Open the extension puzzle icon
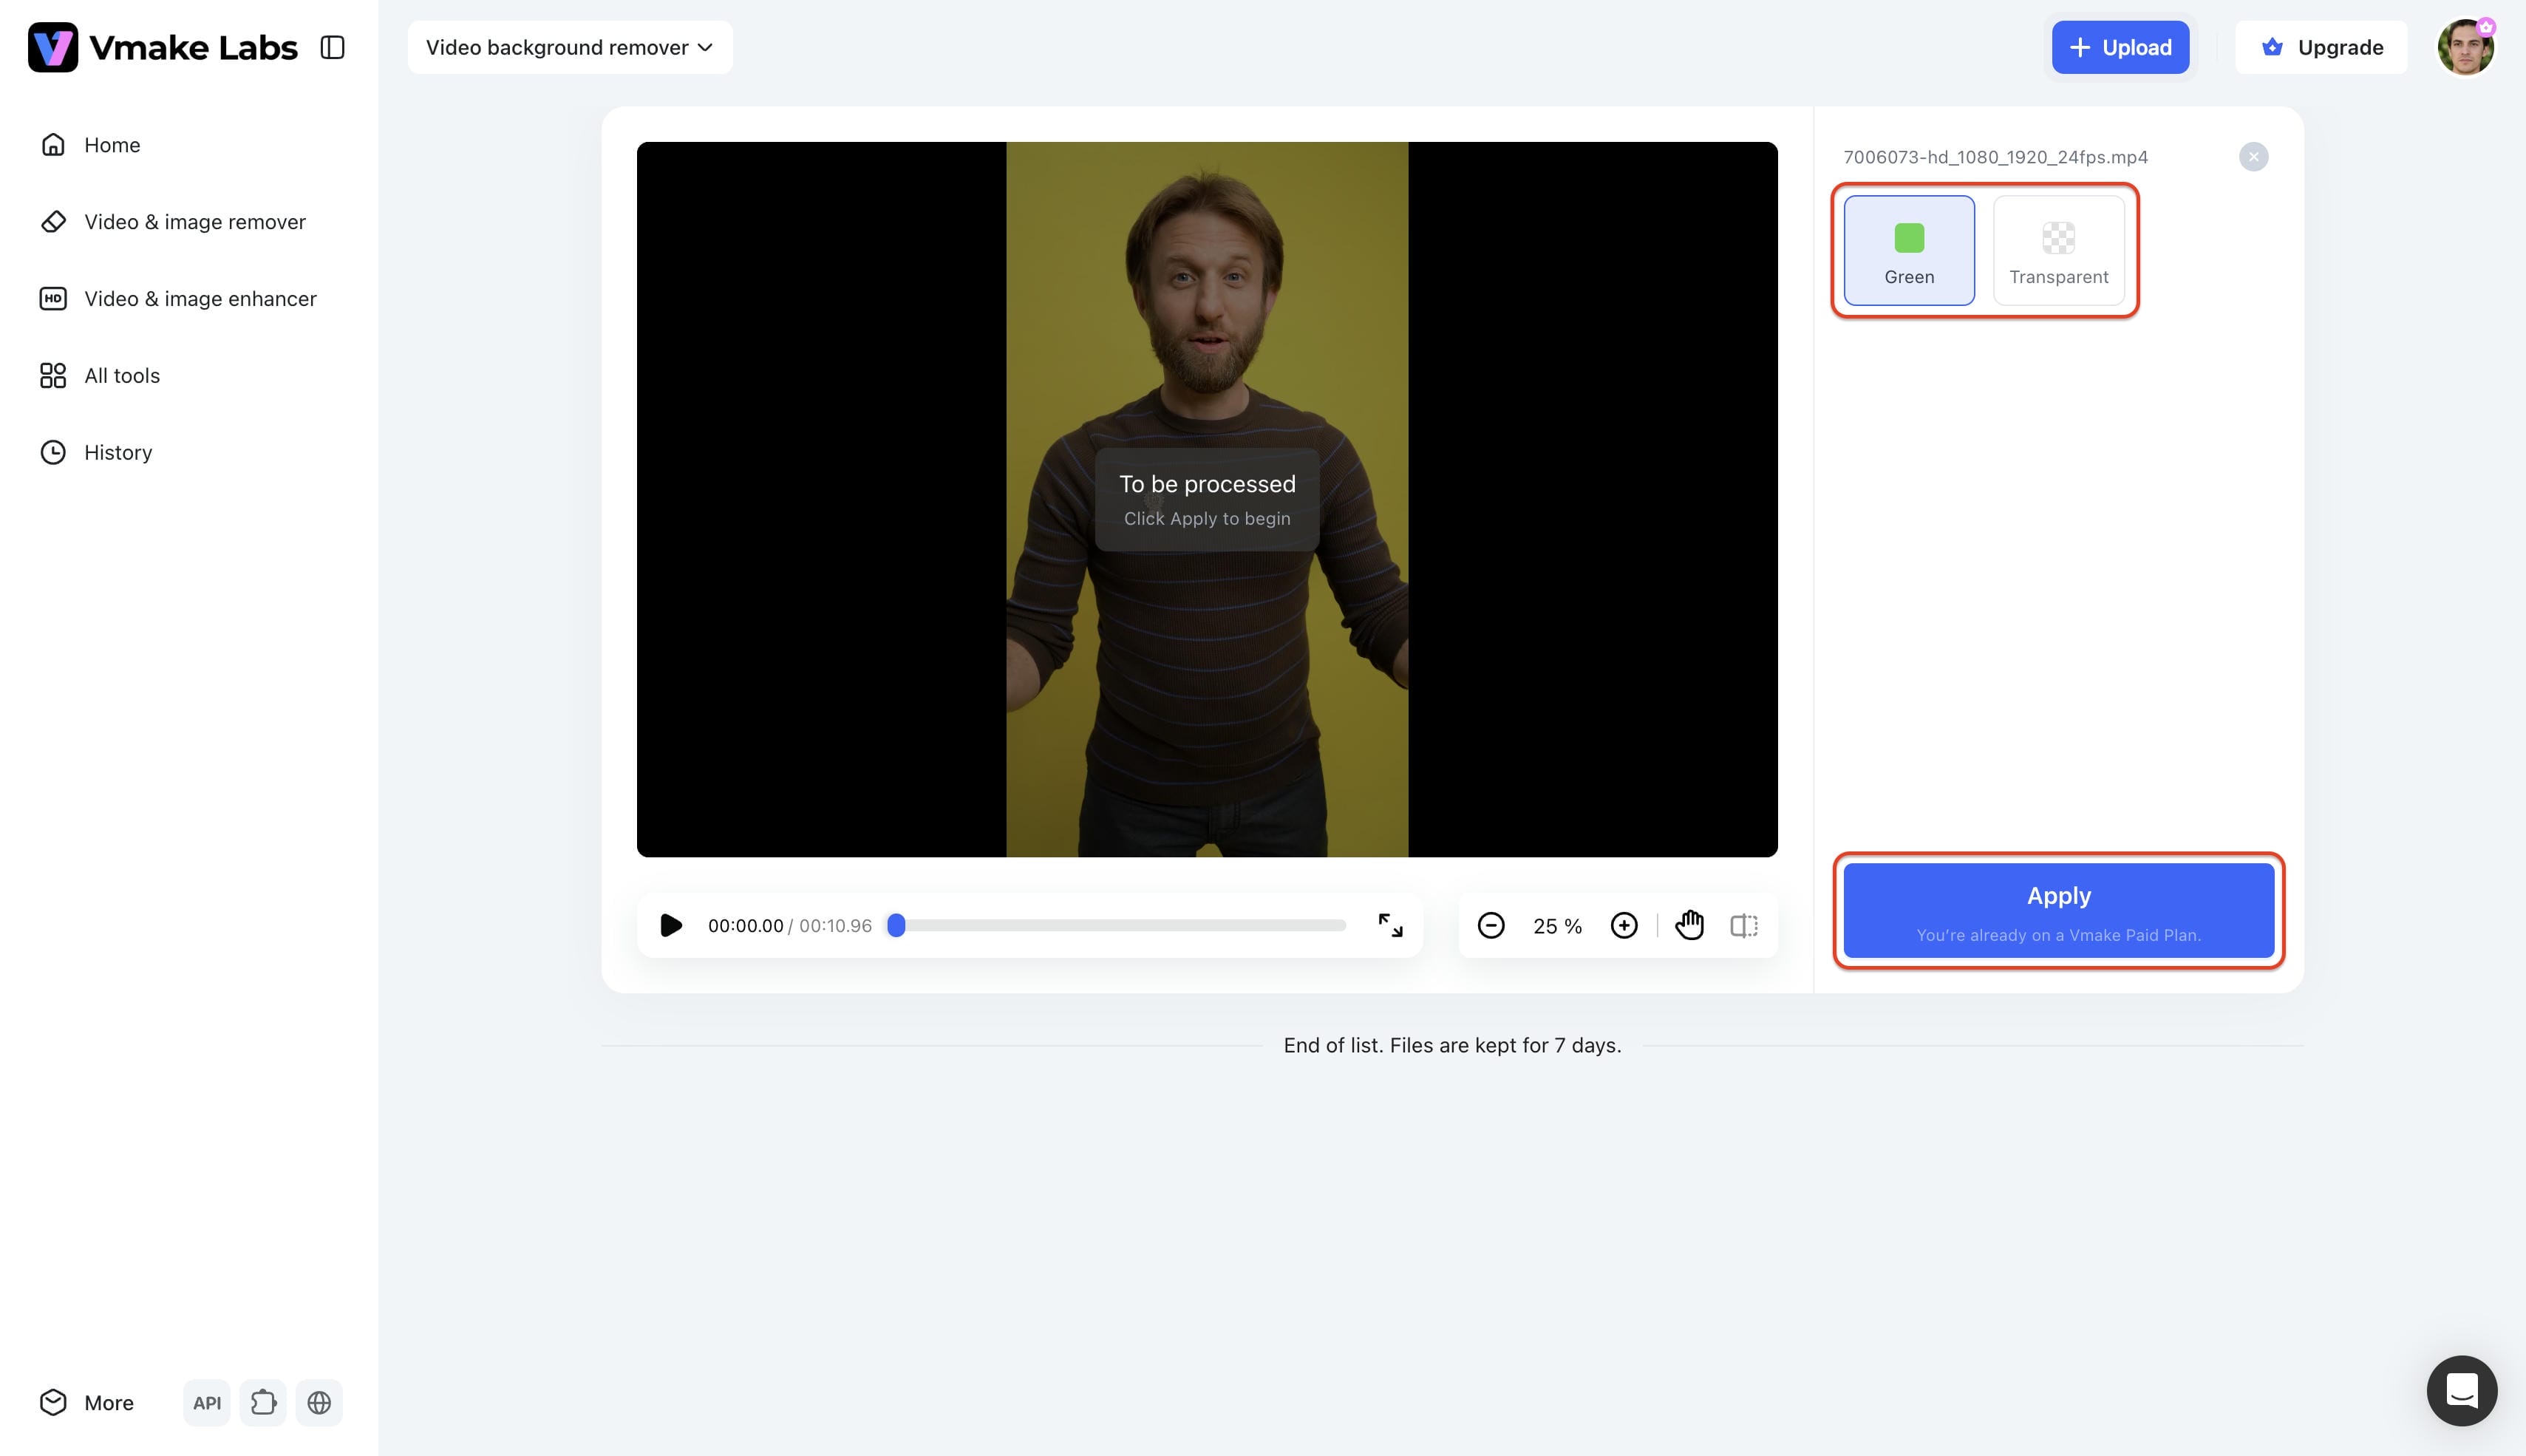 pyautogui.click(x=263, y=1403)
